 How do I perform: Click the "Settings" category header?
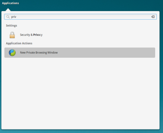pyautogui.click(x=11, y=25)
